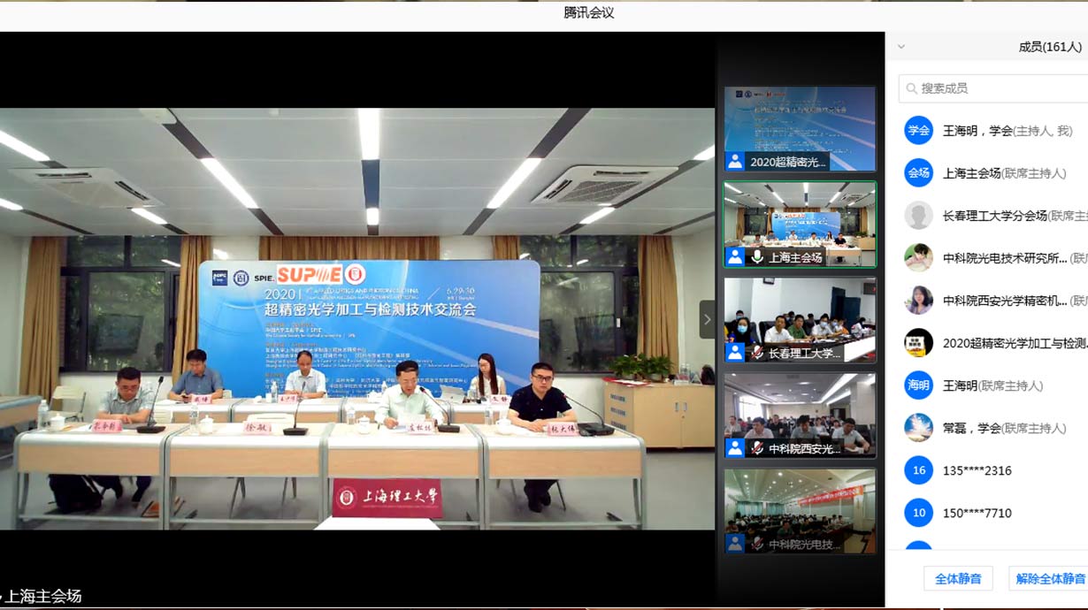Viewport: 1088px width, 610px height.
Task: Toggle microphone icon on 上海主会场 thumbnail
Action: pos(757,257)
